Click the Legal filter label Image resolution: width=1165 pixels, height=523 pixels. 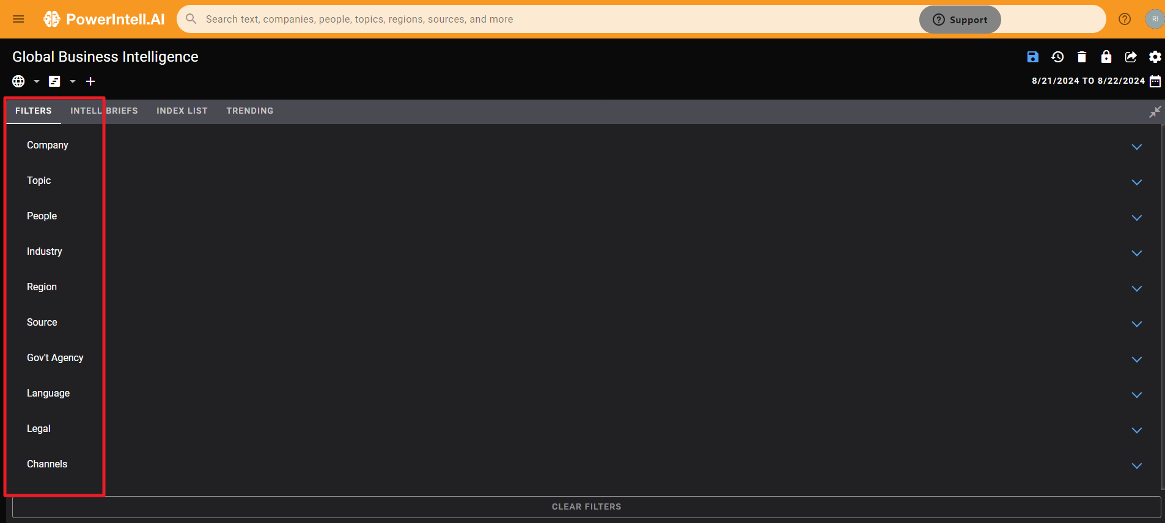39,428
